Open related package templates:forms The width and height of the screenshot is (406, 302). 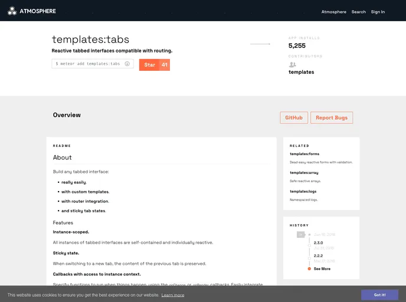(x=304, y=154)
